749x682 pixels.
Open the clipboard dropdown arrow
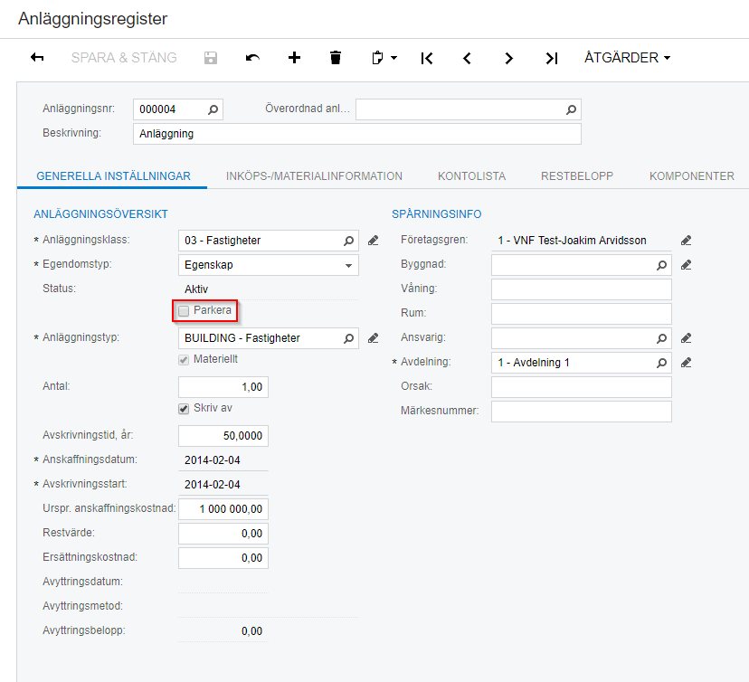pyautogui.click(x=394, y=58)
